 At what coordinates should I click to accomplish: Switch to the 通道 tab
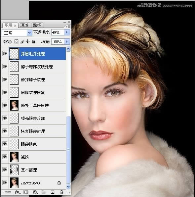click(x=24, y=25)
